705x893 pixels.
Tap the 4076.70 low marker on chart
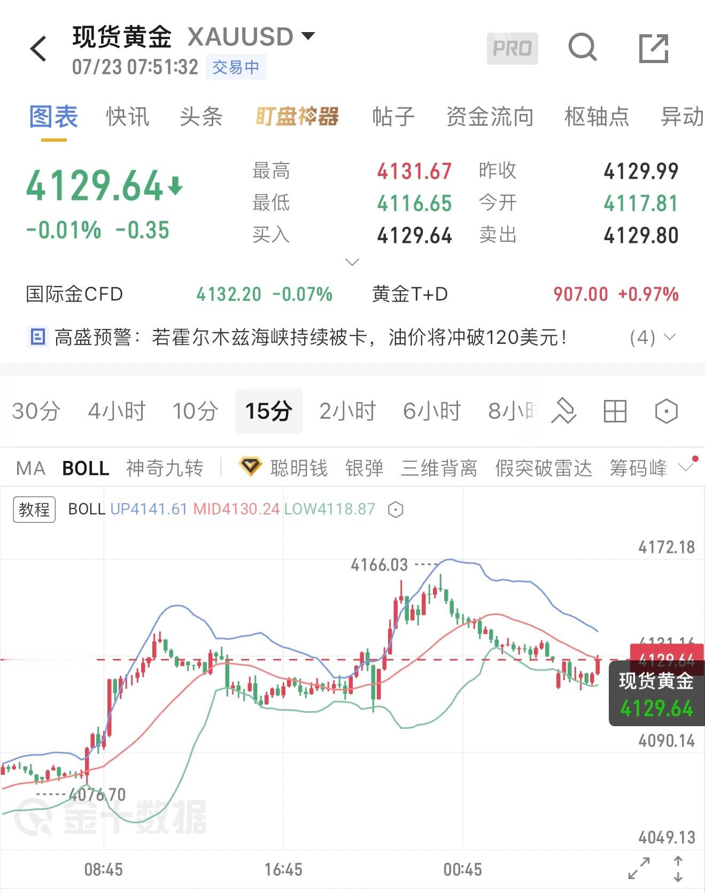pos(97,795)
